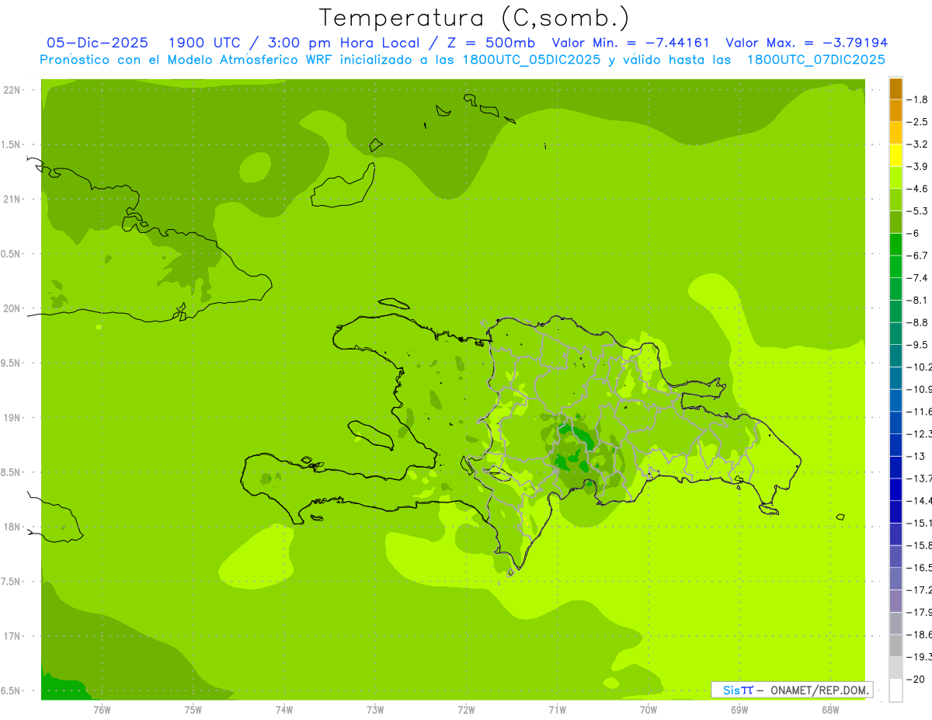The image size is (932, 720).
Task: Click the '-3.9' color scale value
Action: (x=917, y=166)
